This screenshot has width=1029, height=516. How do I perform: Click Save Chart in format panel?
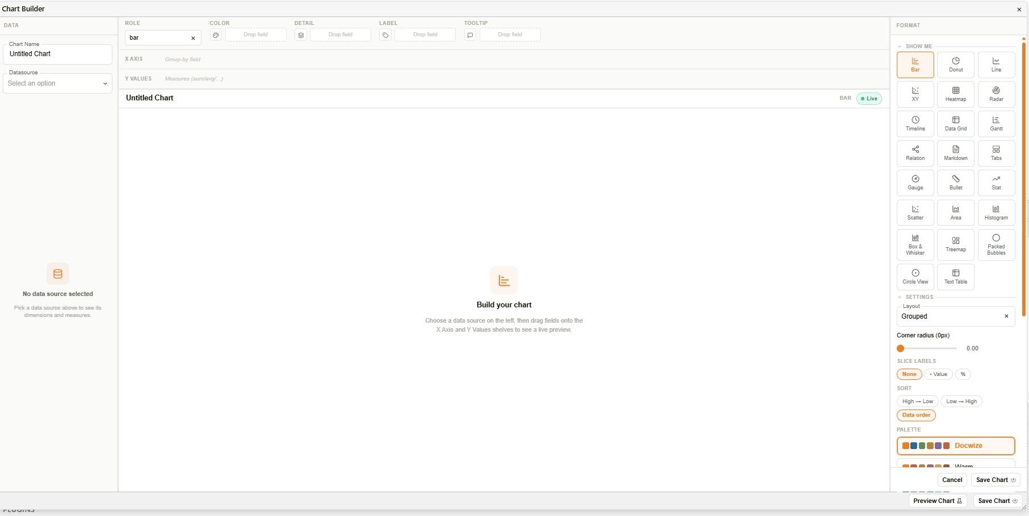tap(996, 480)
